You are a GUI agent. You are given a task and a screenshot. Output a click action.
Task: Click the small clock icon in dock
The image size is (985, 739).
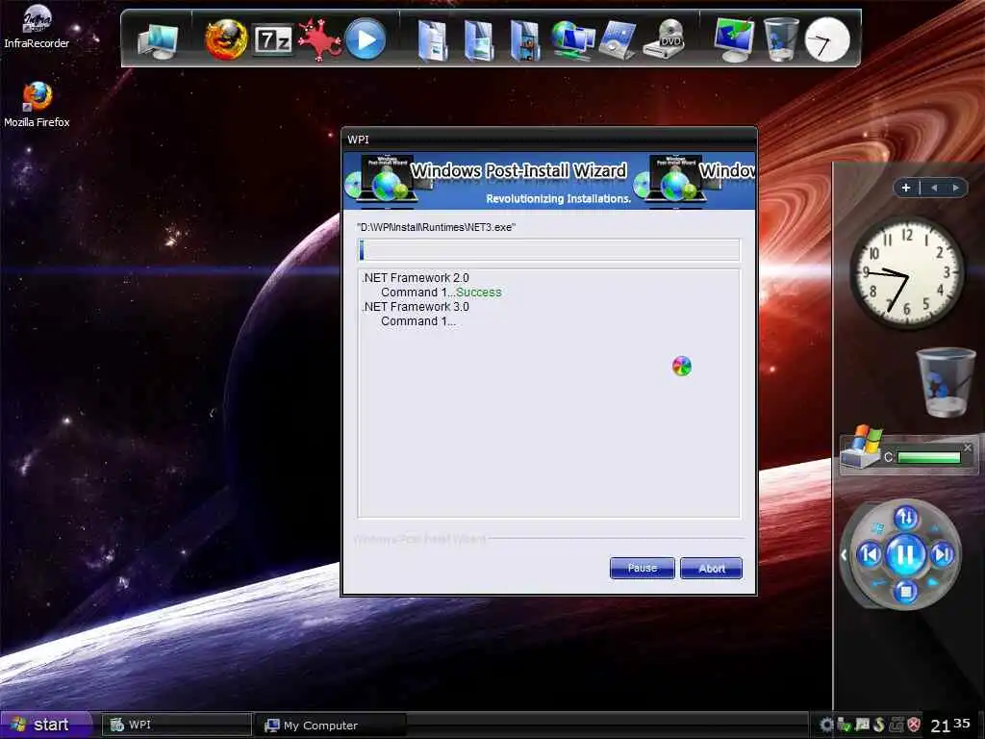click(827, 40)
